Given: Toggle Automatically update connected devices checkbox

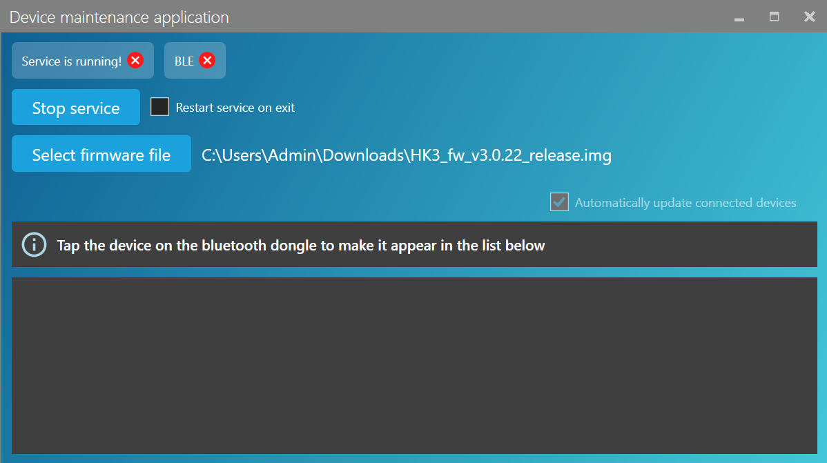Looking at the screenshot, I should (x=559, y=202).
